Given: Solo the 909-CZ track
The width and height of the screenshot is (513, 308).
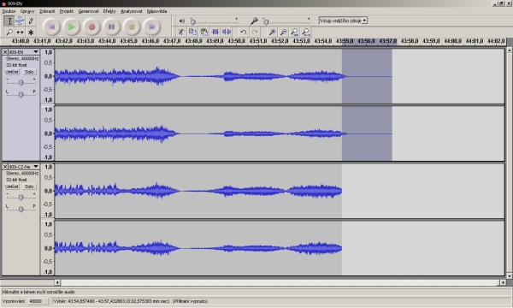Looking at the screenshot, I should (x=29, y=187).
